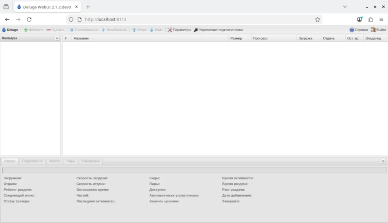This screenshot has width=388, height=223.
Task: Sort by Ост. вр... column header
Action: tap(354, 38)
